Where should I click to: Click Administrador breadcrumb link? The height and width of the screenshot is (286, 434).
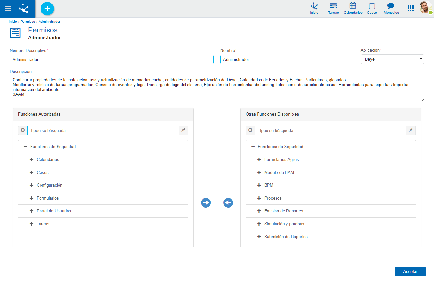(50, 22)
